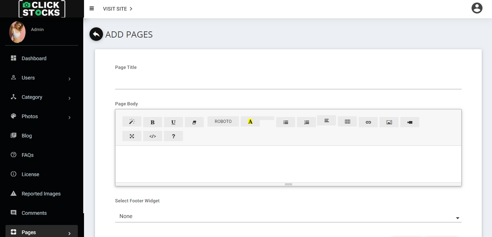
Task: Toggle bold formatting in editor
Action: 153,122
